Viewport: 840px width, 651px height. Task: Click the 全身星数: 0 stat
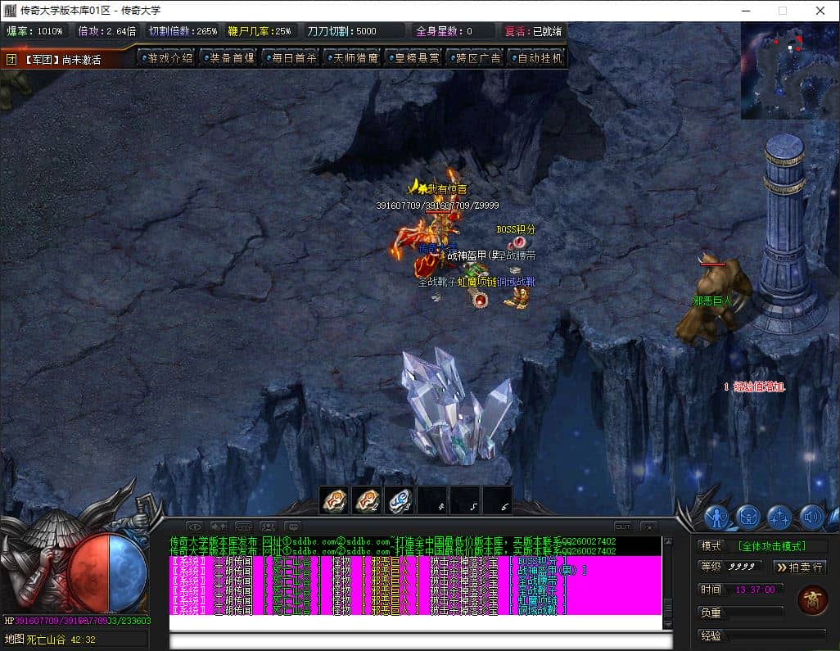click(444, 31)
